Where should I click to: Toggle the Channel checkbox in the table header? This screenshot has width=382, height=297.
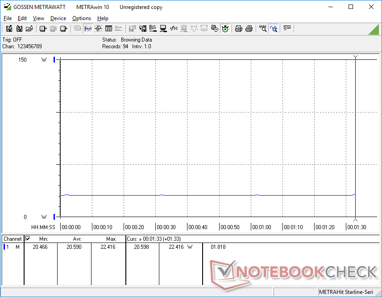point(28,238)
